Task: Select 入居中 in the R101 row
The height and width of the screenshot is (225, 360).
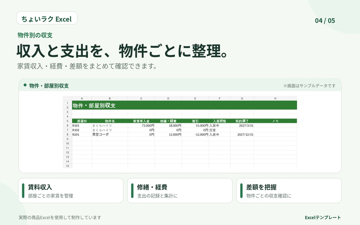Action: click(x=219, y=126)
